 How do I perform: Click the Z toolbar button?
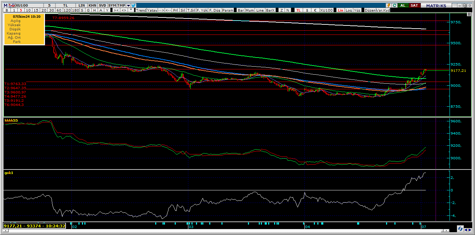(281, 10)
